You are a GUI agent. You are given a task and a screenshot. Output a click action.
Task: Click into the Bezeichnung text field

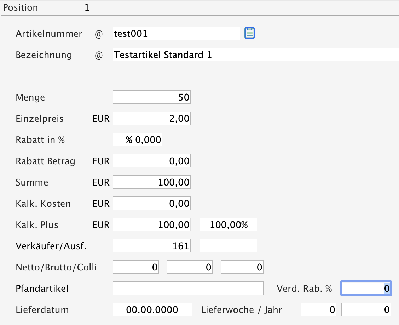[255, 55]
